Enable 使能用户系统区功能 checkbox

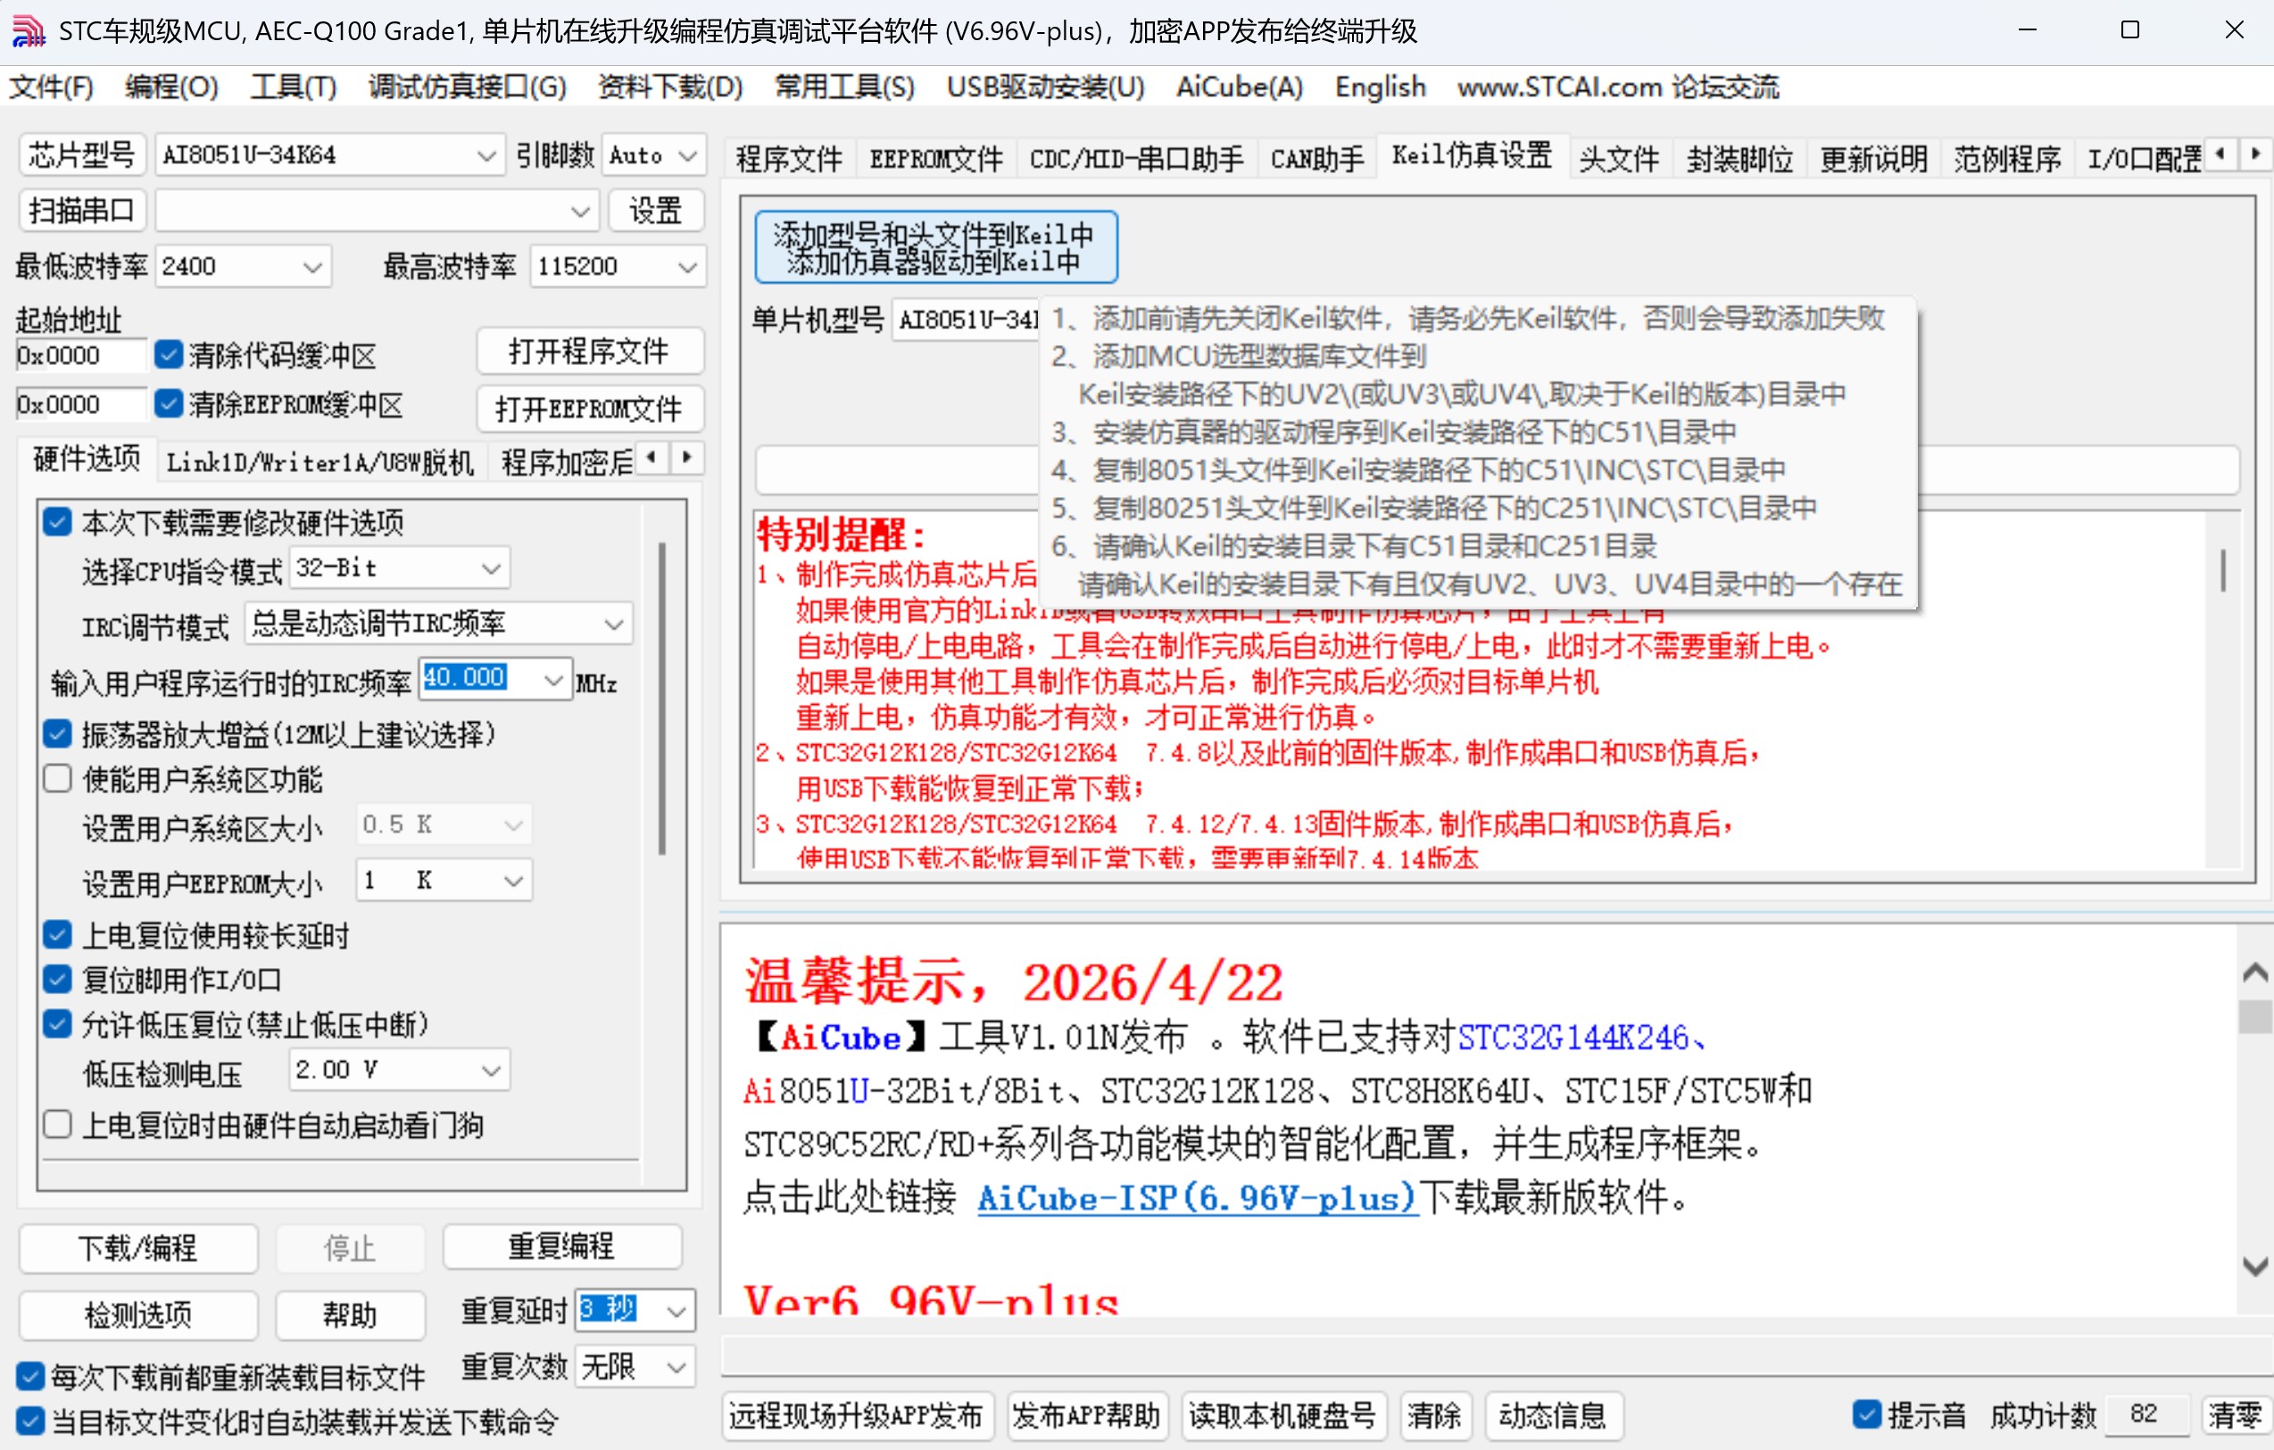58,779
